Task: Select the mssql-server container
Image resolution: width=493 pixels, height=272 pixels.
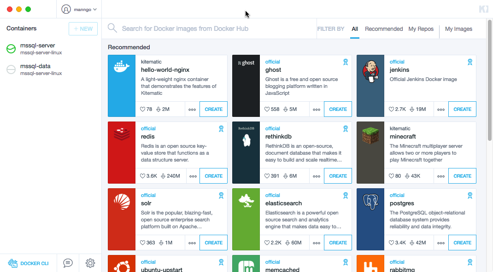Action: (x=51, y=49)
